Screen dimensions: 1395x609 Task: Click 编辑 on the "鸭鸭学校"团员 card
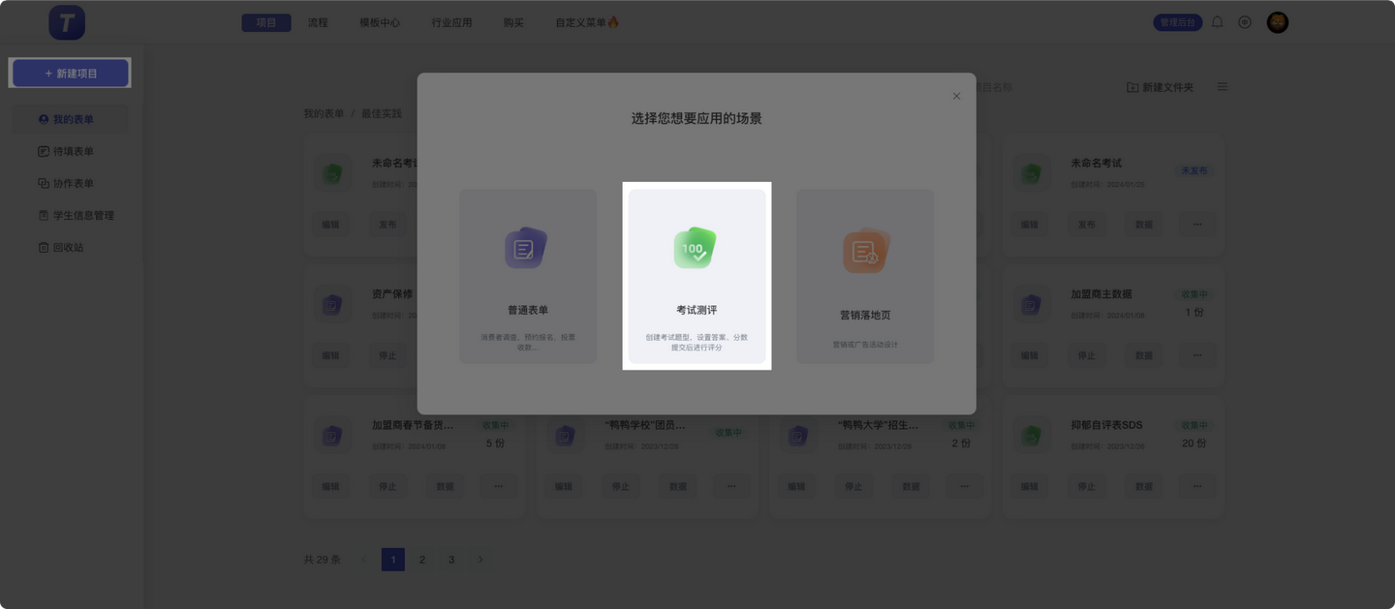(564, 486)
